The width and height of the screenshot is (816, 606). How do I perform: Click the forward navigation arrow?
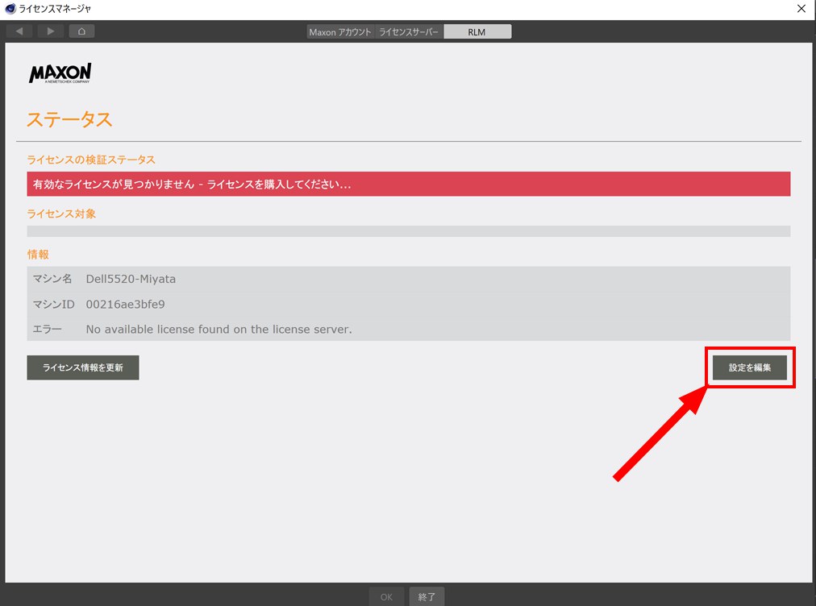[51, 31]
